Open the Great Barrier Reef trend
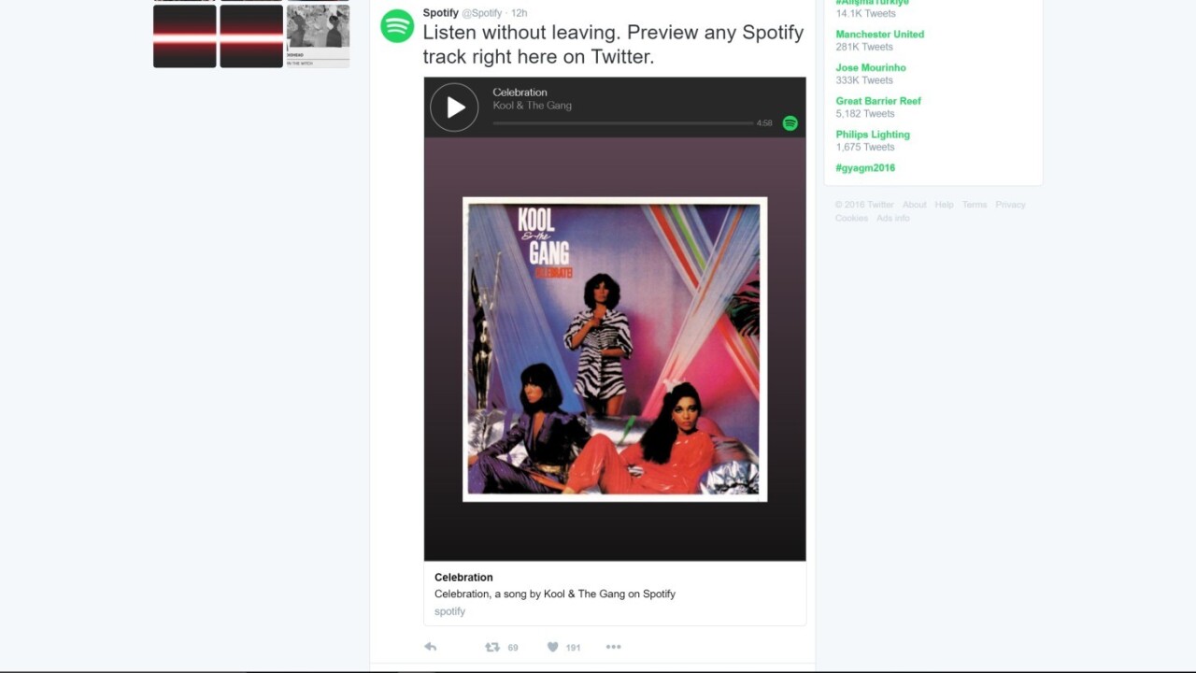 878,101
